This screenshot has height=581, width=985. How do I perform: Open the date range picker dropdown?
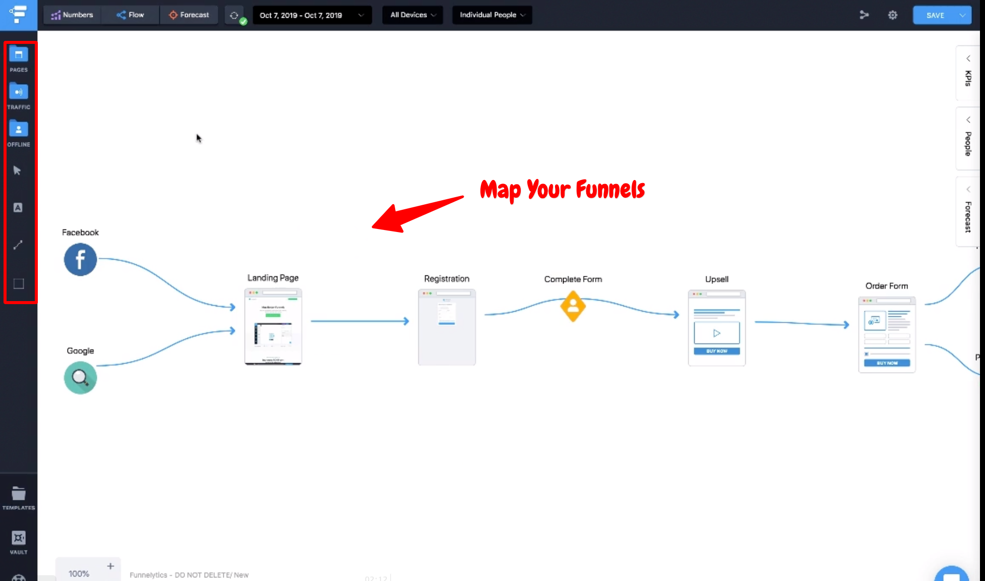tap(312, 15)
